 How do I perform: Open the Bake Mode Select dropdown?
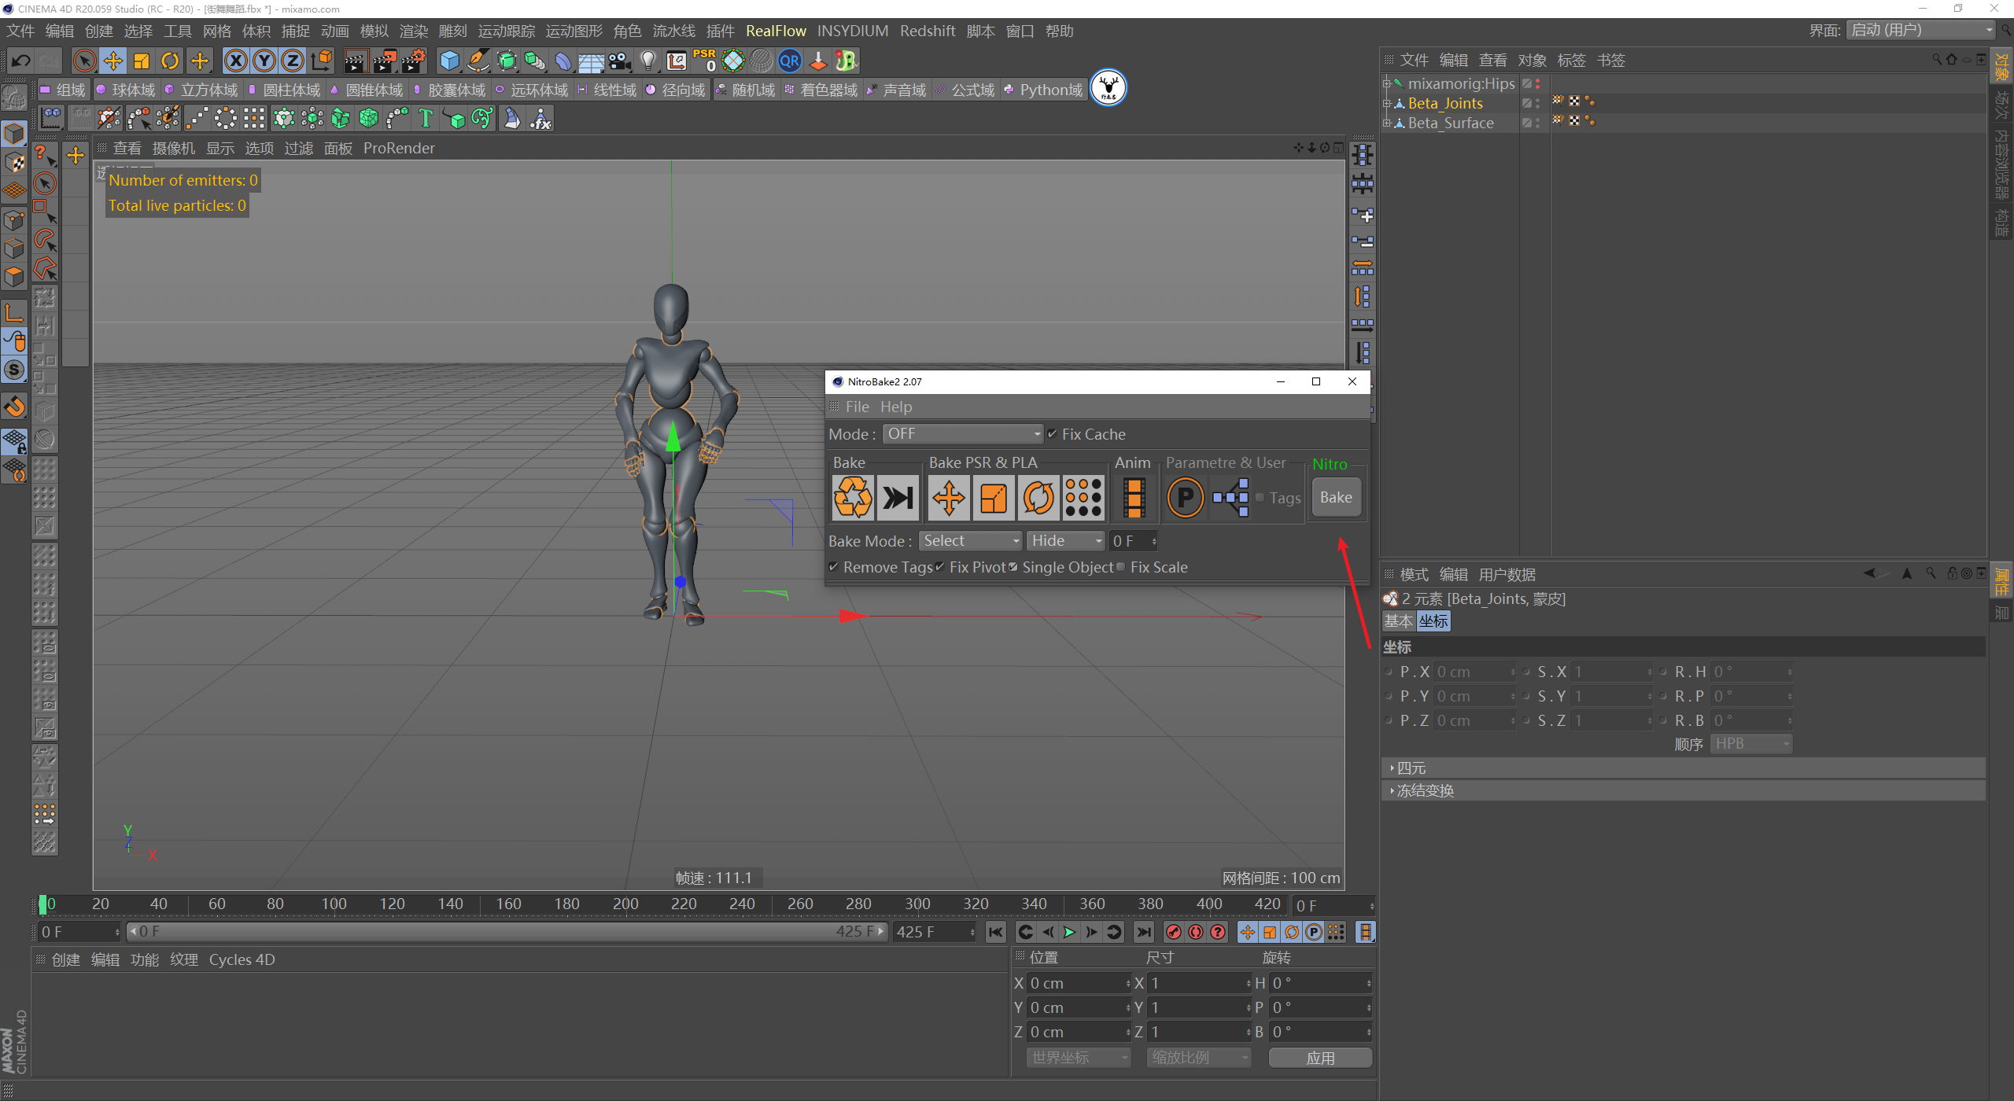[970, 541]
